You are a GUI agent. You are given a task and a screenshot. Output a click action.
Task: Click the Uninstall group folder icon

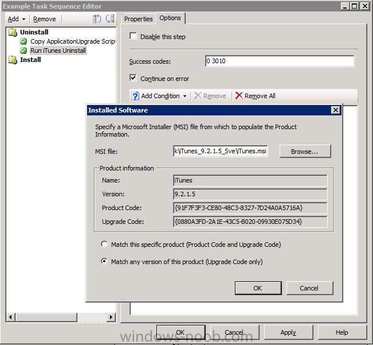(x=13, y=32)
